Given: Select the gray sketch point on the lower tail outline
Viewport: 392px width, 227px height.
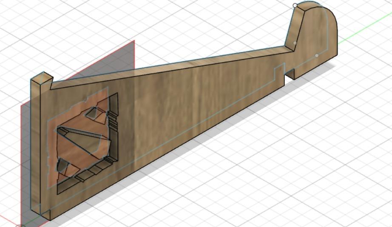Looking at the screenshot, I should (316, 56).
